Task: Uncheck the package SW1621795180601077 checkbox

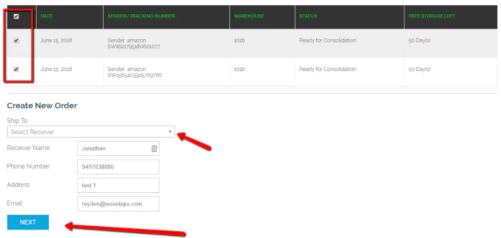Action: click(16, 41)
